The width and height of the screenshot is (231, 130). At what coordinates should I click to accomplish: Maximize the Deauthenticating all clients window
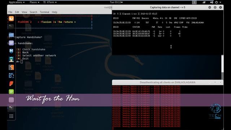click(215, 82)
